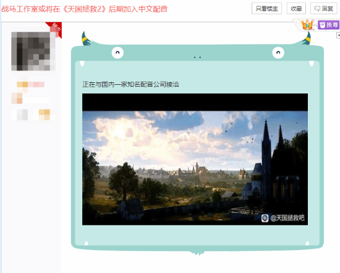Click the right horn decoration on bubble
The image size is (340, 273).
[307, 38]
